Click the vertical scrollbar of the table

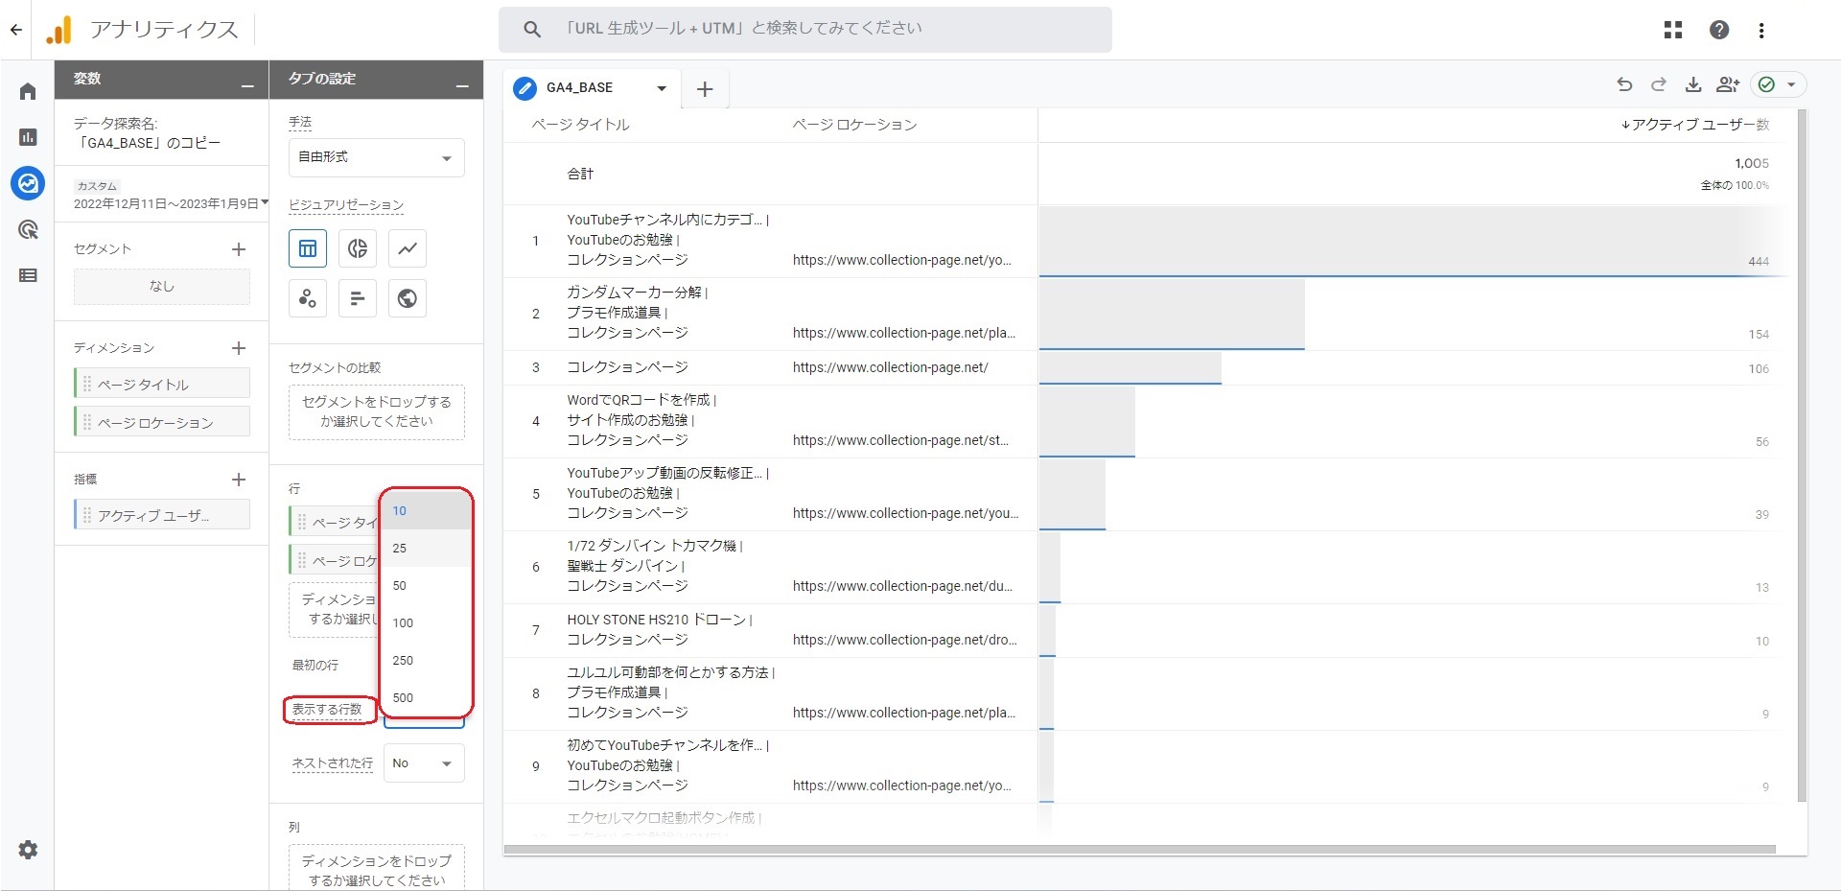(1802, 456)
